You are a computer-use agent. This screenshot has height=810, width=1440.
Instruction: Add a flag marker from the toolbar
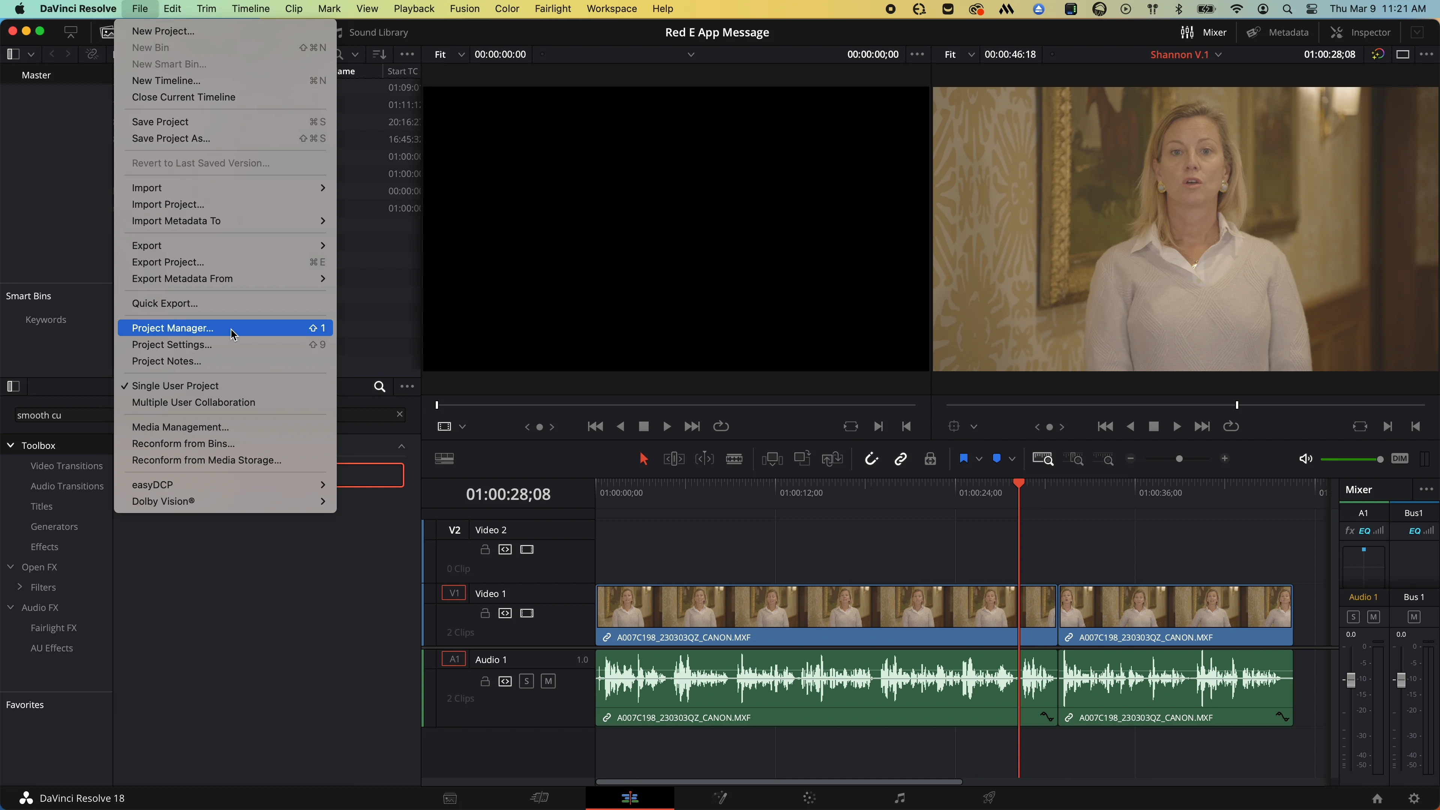(x=964, y=458)
